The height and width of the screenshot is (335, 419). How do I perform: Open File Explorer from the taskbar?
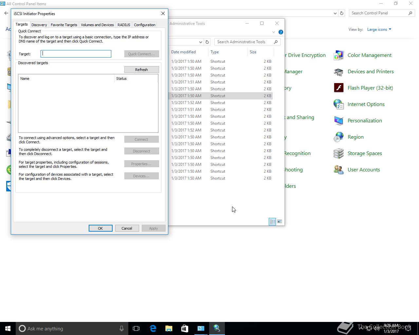169,328
